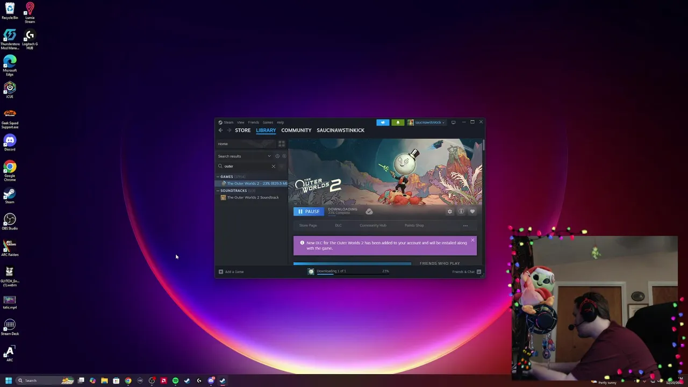The height and width of the screenshot is (387, 688).
Task: Pause the Outer Worlds 2 download
Action: tap(309, 211)
